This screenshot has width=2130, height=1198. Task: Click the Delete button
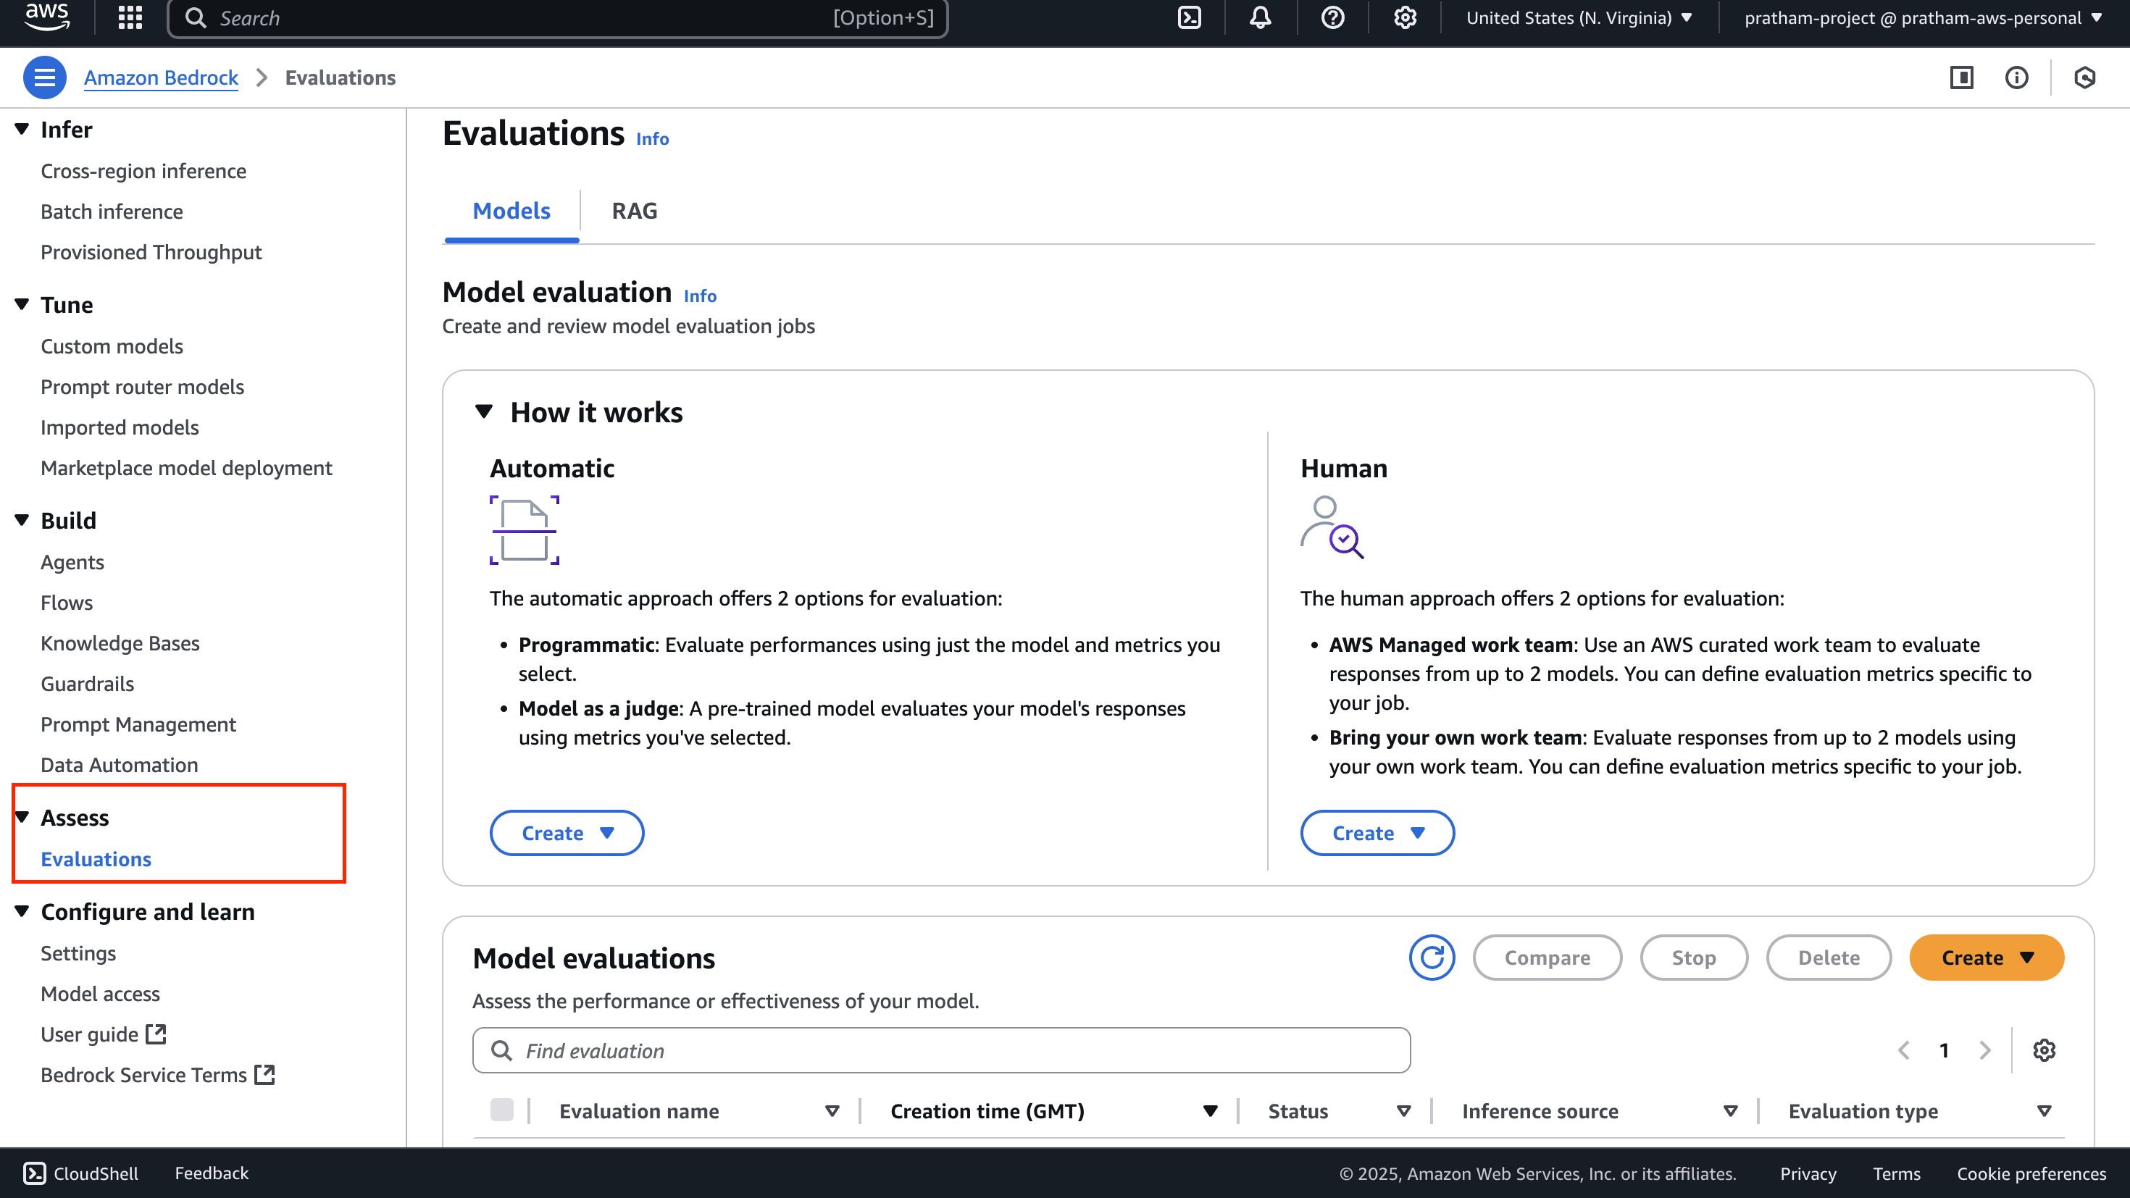tap(1828, 958)
